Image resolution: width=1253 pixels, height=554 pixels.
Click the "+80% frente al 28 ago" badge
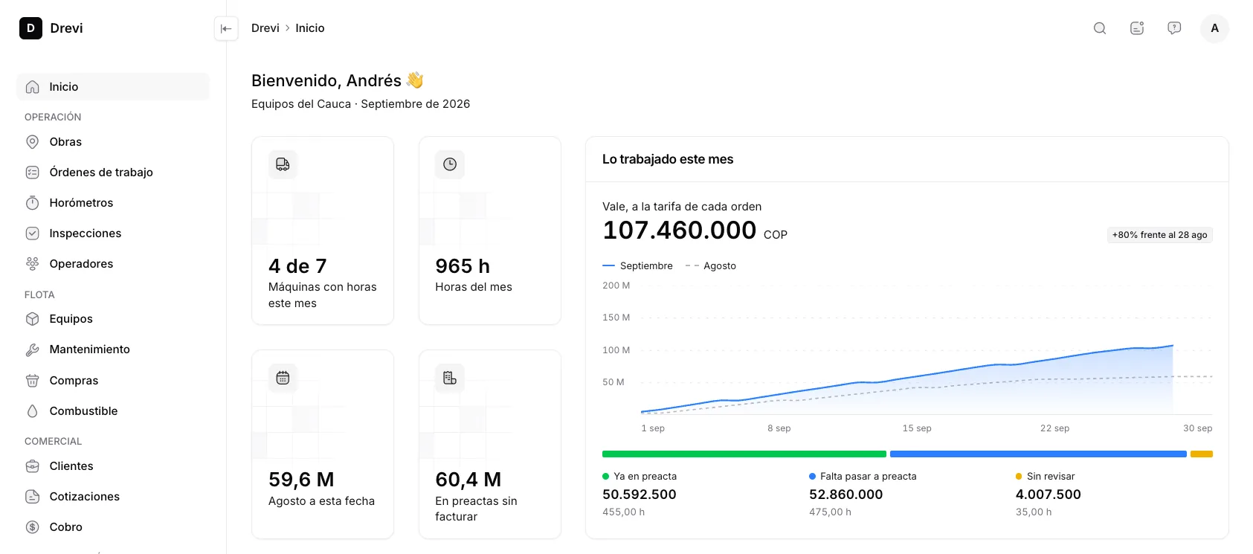click(x=1160, y=235)
